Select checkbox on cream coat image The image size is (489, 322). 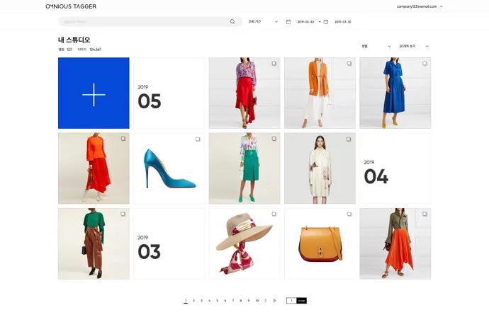coord(349,139)
